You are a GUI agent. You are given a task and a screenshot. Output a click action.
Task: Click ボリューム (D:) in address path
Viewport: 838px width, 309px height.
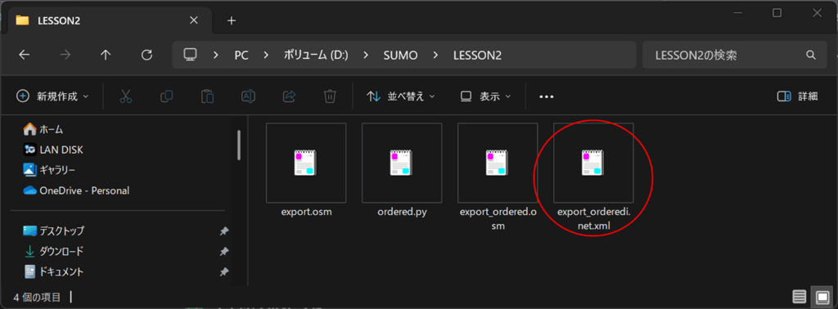[x=316, y=55]
